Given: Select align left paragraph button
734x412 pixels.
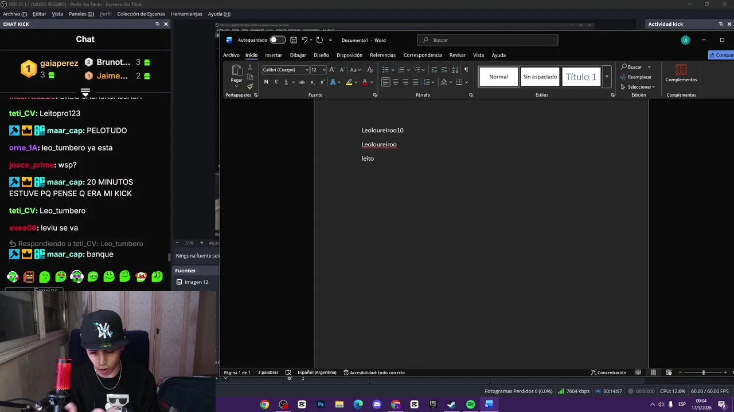Looking at the screenshot, I should [385, 82].
